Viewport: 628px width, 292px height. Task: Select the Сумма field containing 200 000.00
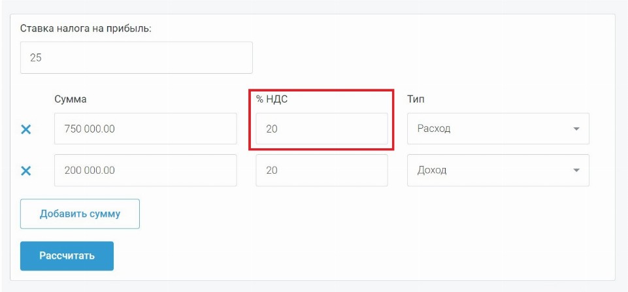pyautogui.click(x=145, y=170)
